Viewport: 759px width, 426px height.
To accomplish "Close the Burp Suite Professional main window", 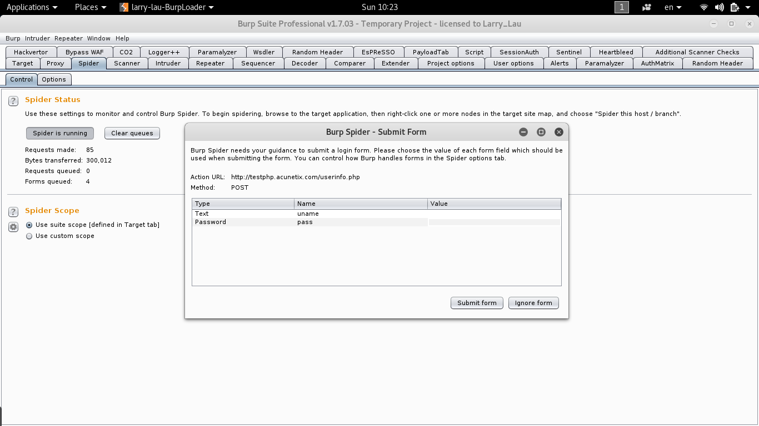I will point(748,24).
